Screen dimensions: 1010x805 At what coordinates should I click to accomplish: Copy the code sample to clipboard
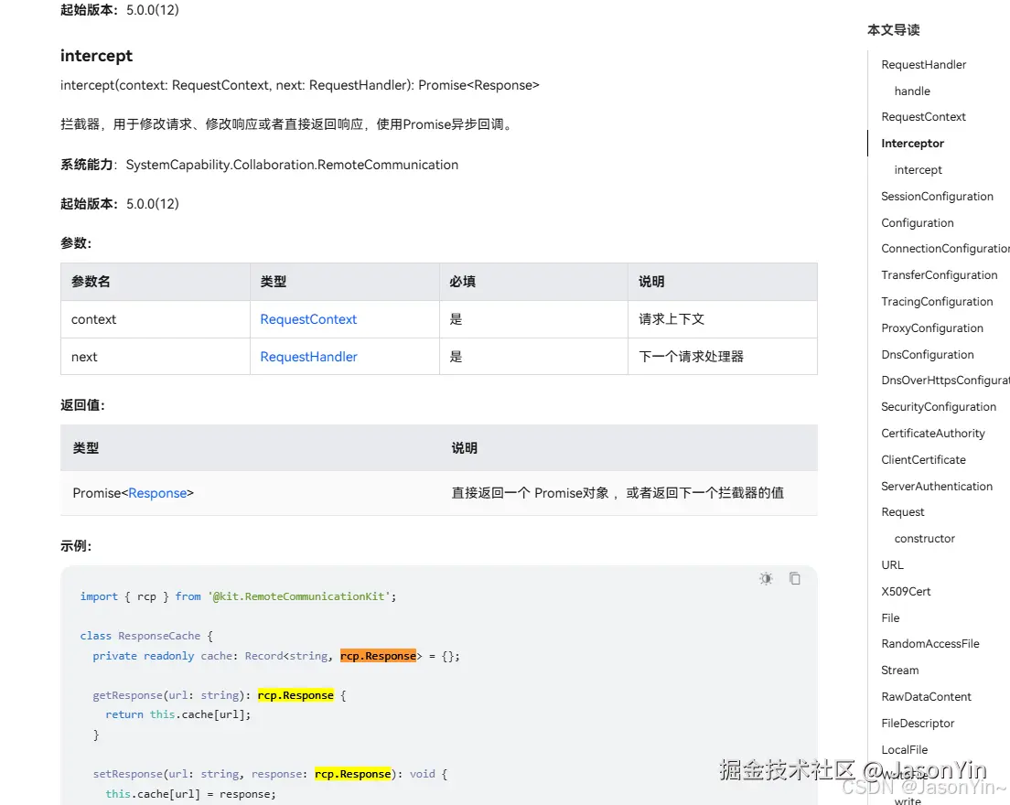click(794, 578)
